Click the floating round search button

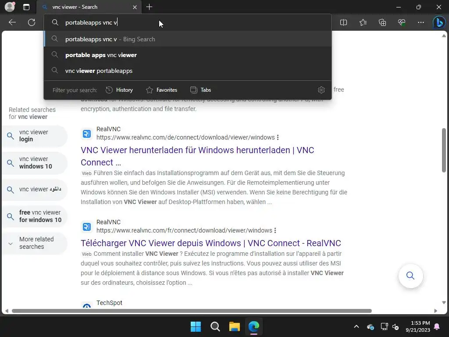(410, 276)
